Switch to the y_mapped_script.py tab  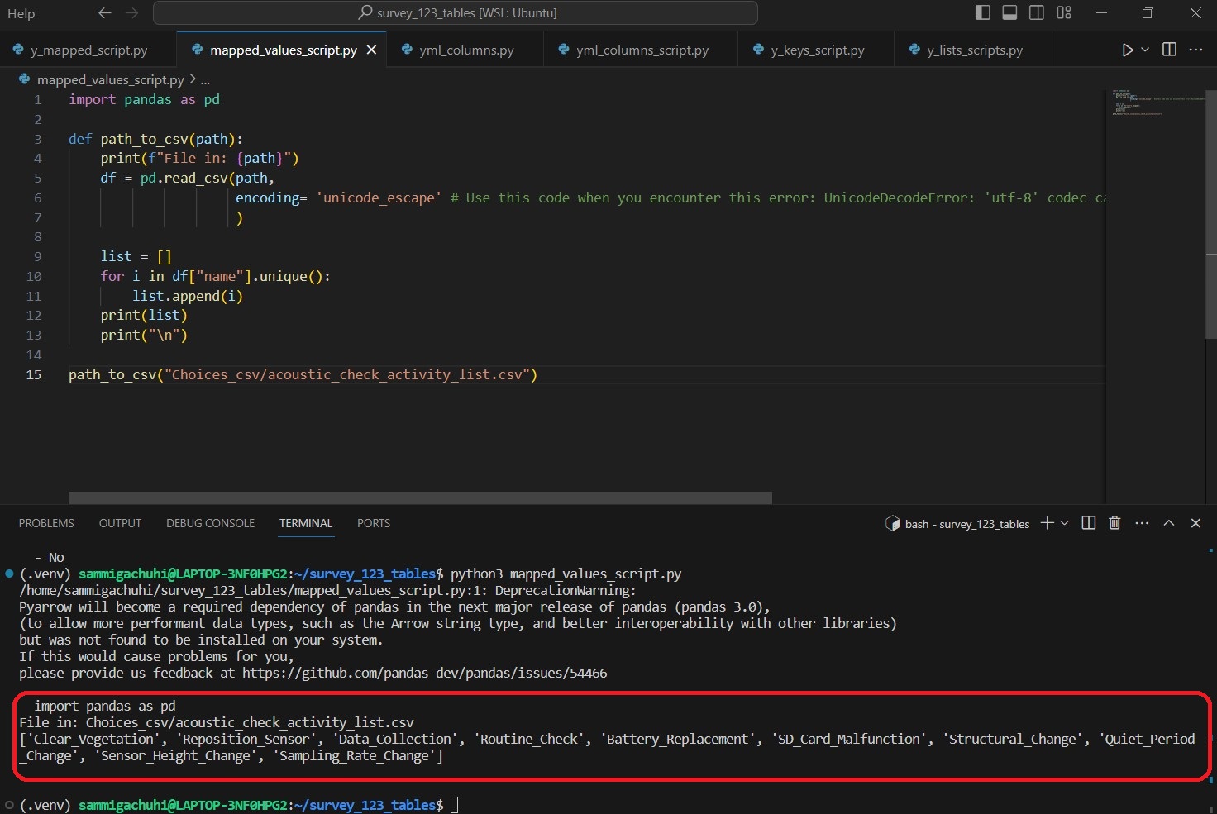88,50
